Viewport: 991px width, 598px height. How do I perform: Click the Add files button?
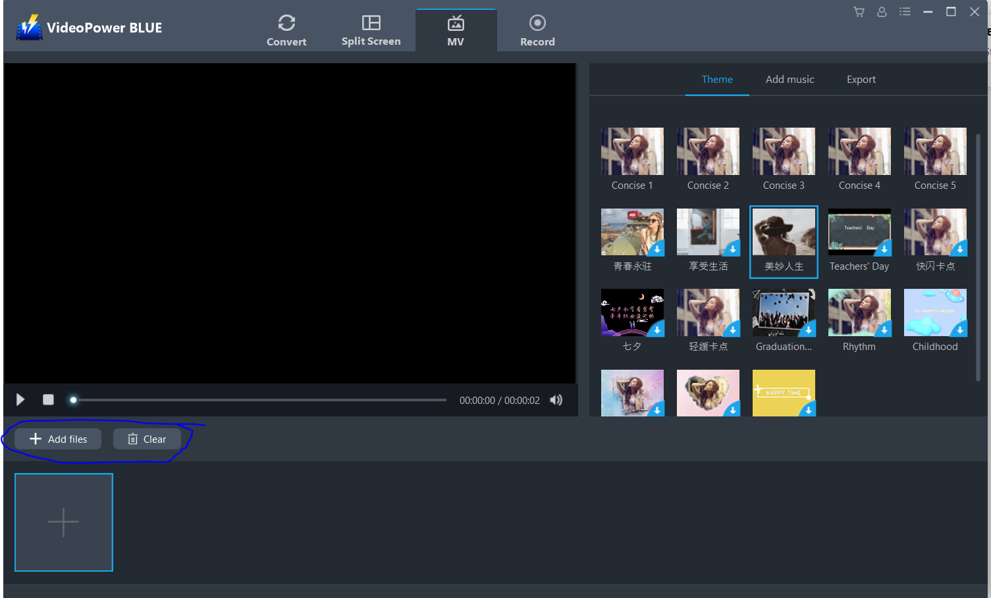[57, 439]
